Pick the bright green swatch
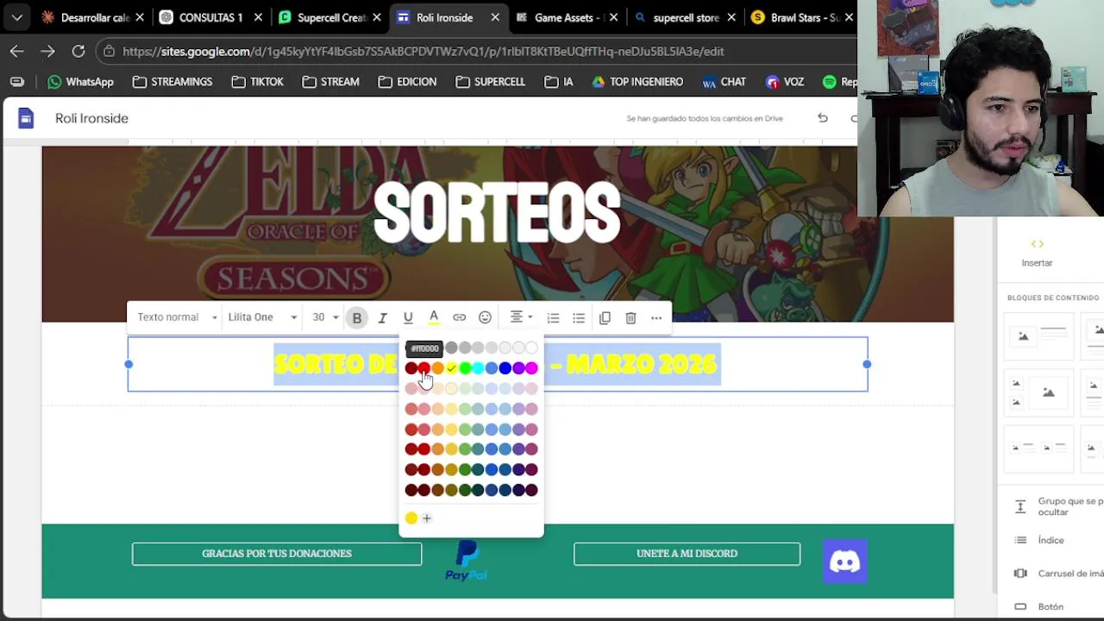 pyautogui.click(x=465, y=368)
